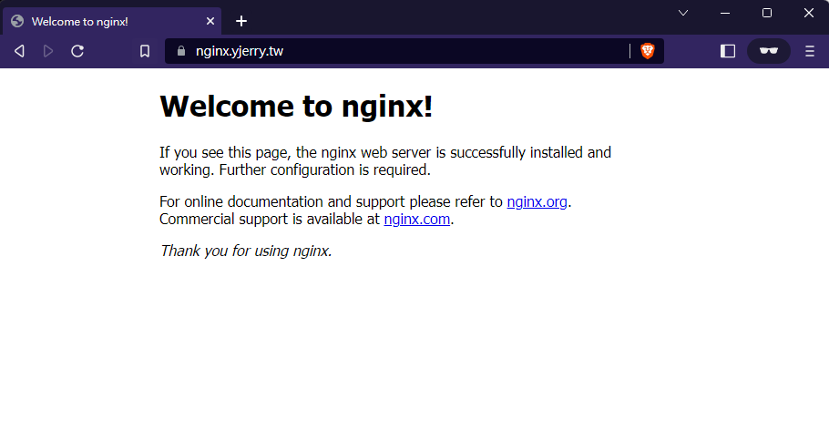Close the 'Welcome to nginx!' tab
This screenshot has width=829, height=431.
click(x=210, y=21)
